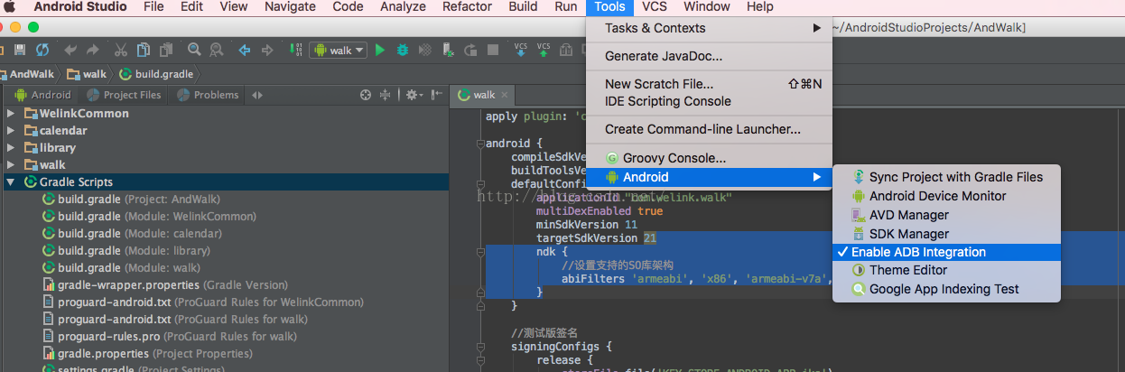This screenshot has width=1125, height=372.
Task: Close the walk editor tab
Action: tap(505, 95)
